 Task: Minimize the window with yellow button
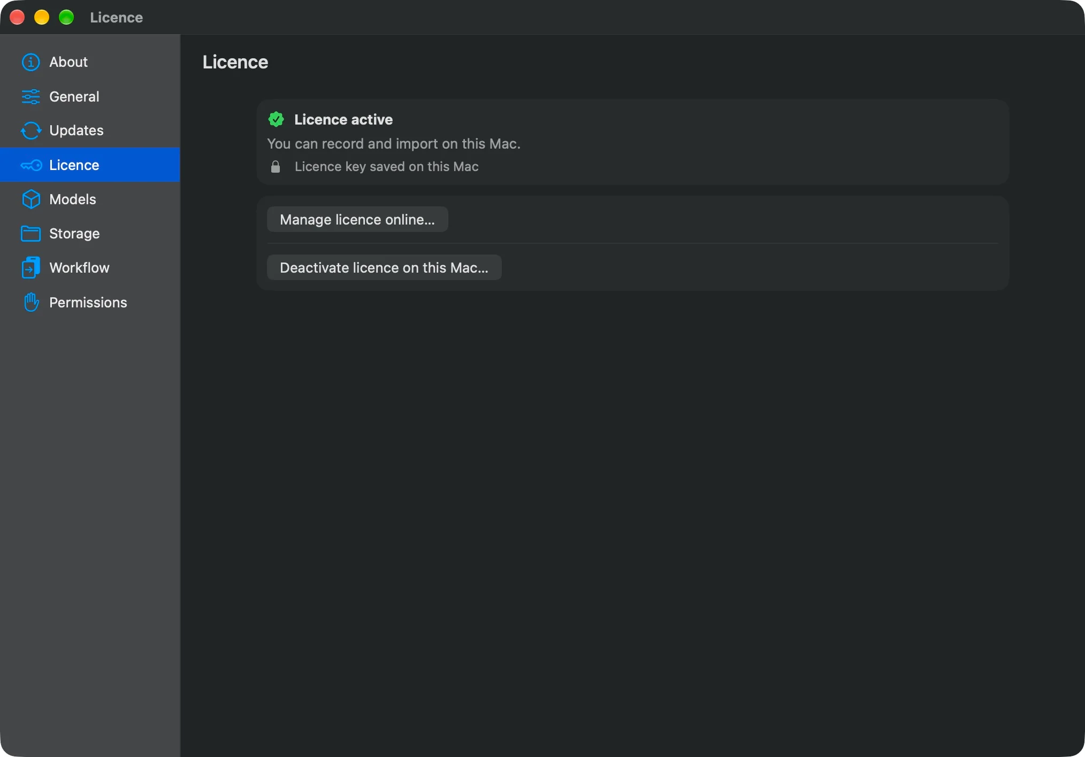point(42,17)
